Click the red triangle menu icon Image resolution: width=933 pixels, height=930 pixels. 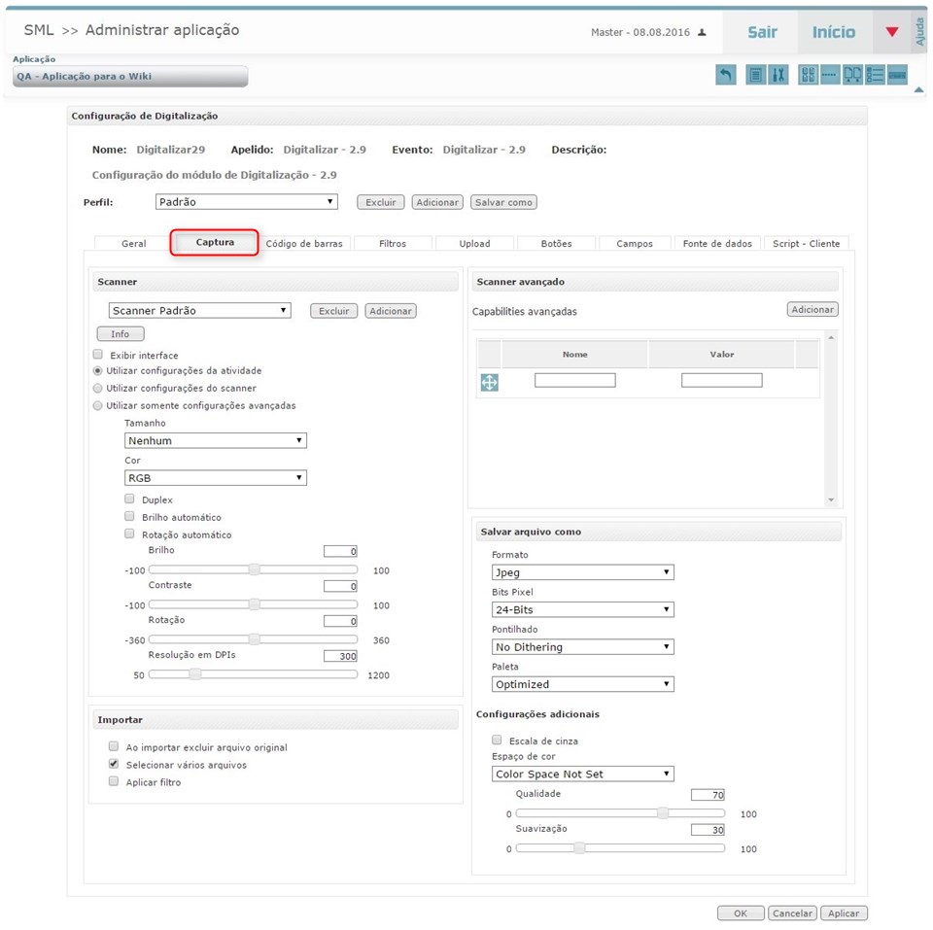pyautogui.click(x=892, y=32)
